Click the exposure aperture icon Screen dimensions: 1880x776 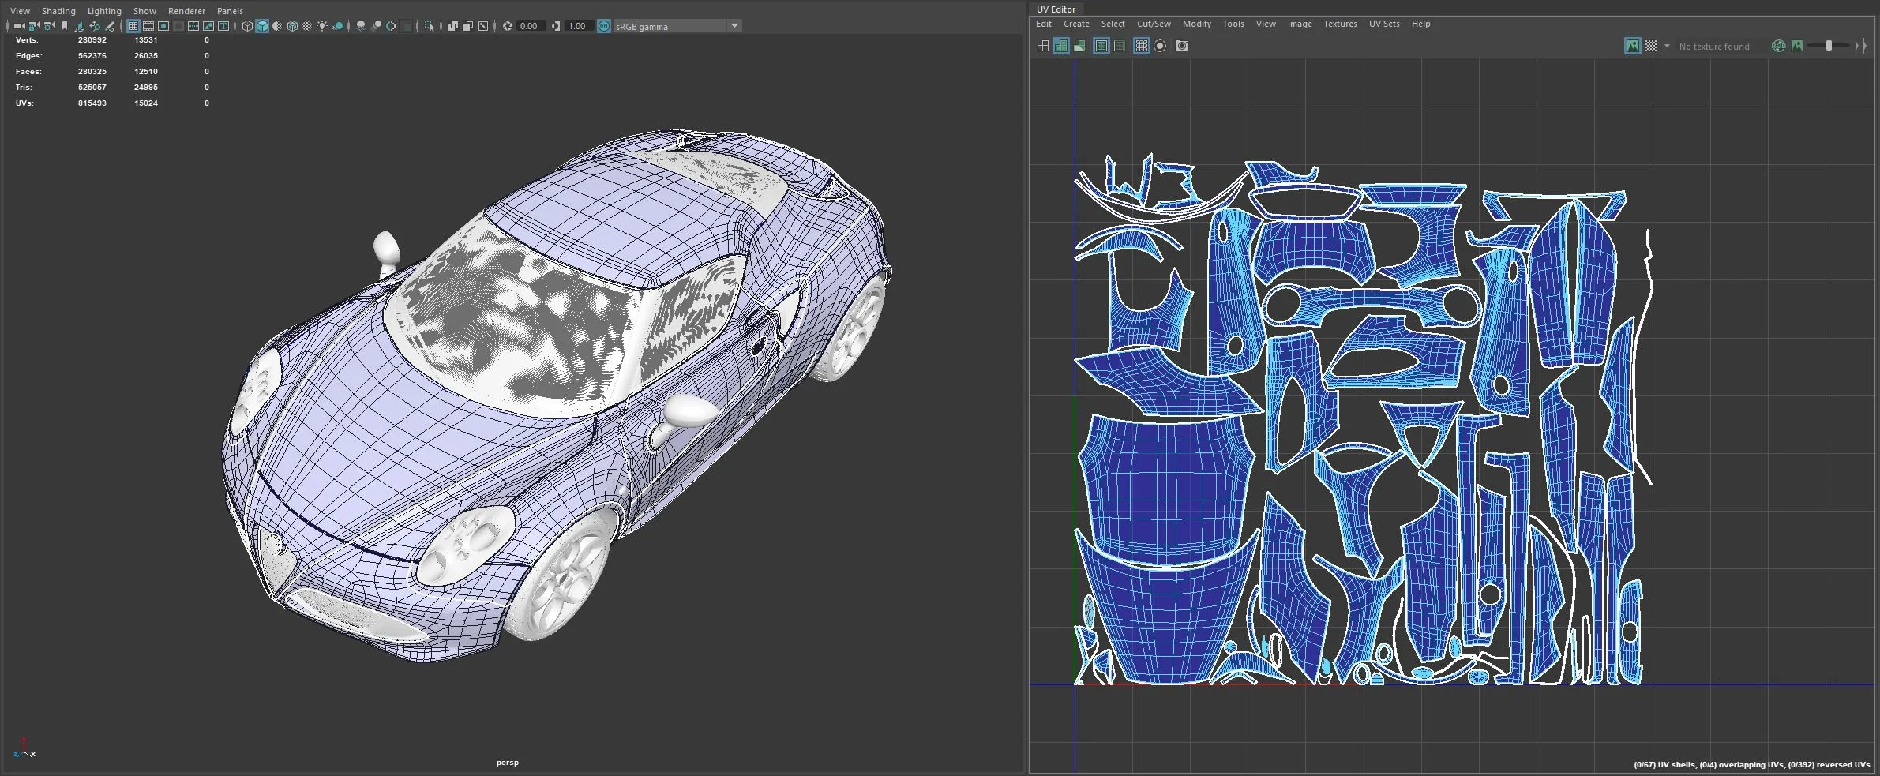pos(508,26)
